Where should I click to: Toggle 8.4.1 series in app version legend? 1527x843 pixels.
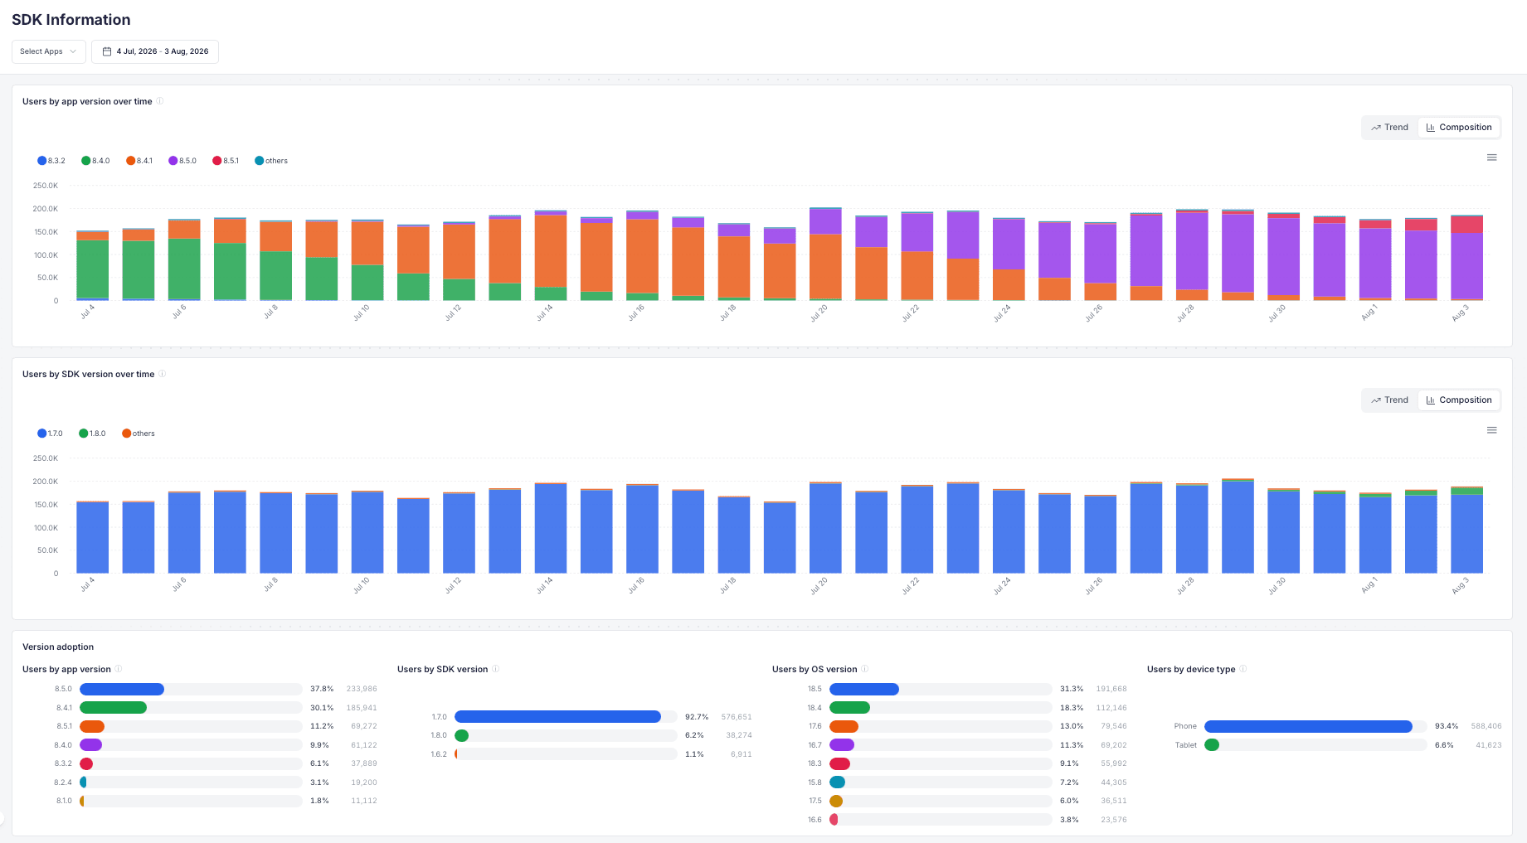139,161
